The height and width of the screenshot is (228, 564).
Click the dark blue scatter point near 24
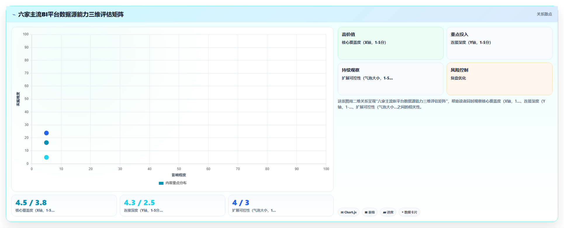point(46,133)
